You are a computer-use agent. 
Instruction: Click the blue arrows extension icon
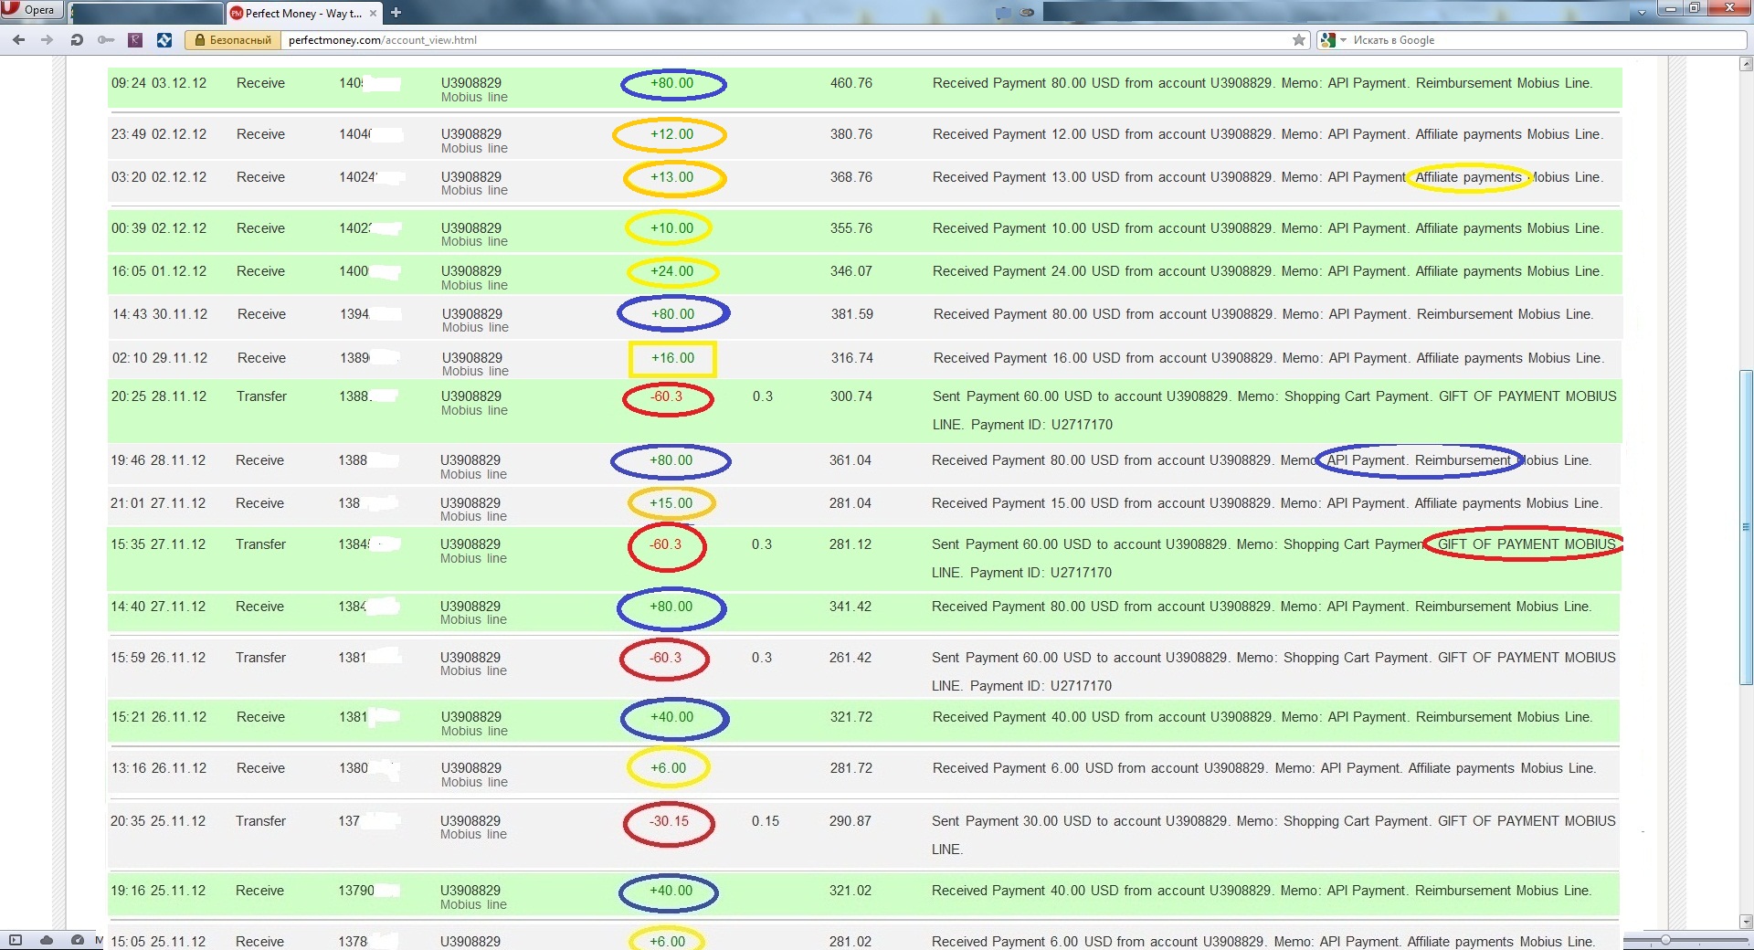164,40
